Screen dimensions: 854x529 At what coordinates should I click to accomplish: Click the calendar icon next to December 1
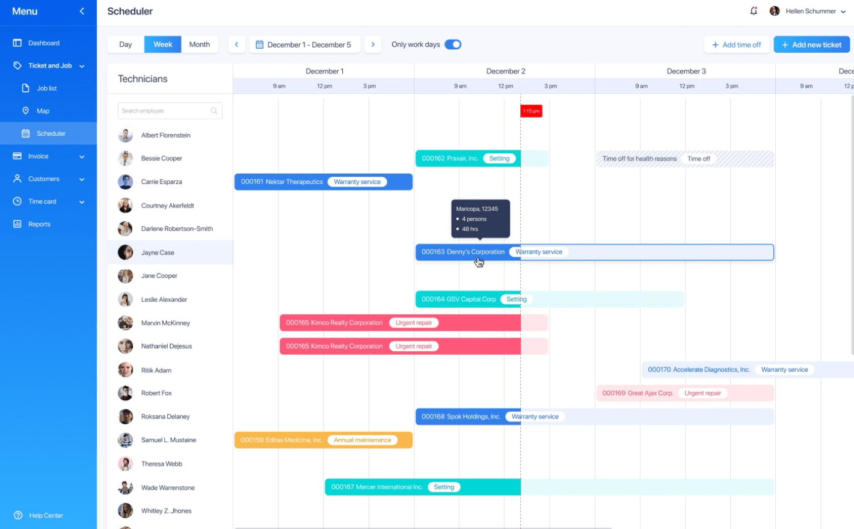coord(261,44)
